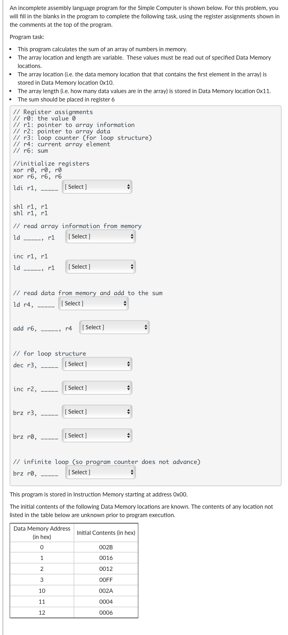Click the arrow icon on the ld r4 dropdown

click(125, 303)
